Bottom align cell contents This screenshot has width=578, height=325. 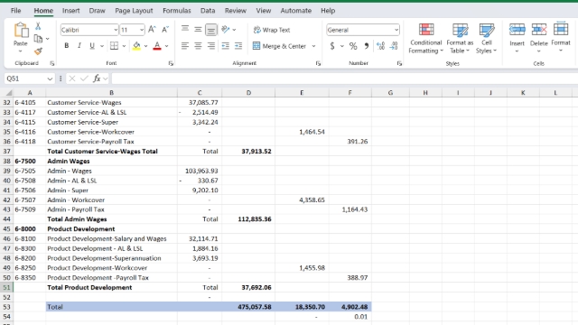(211, 30)
